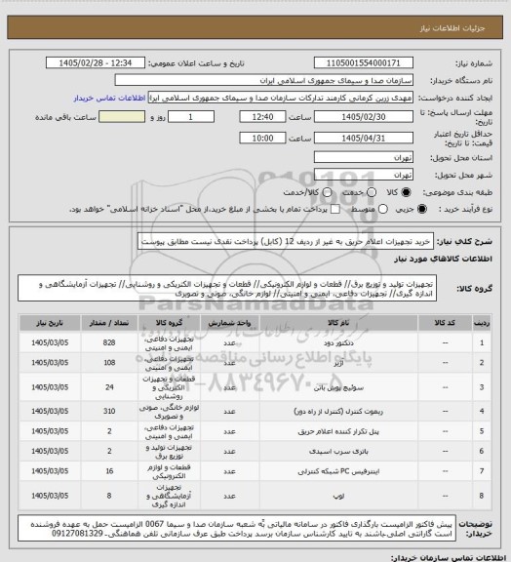Select the جزیی purchase type radio
511x562 pixels.
(423, 209)
